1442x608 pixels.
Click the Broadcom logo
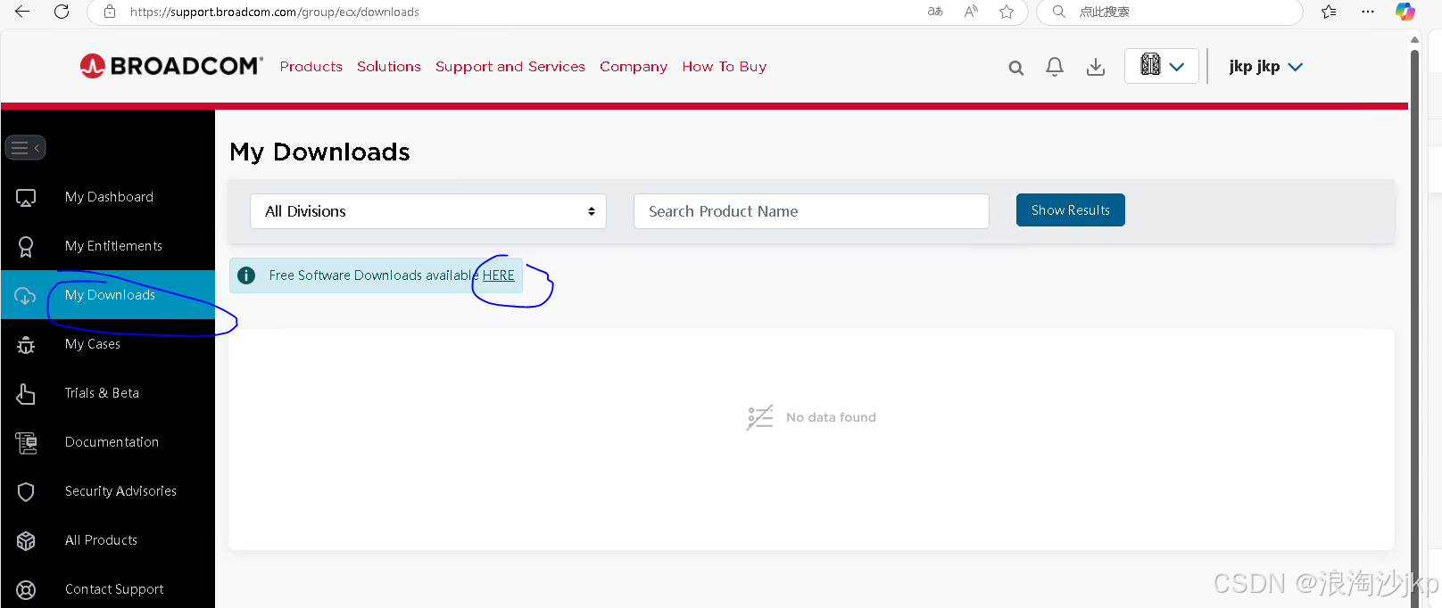[171, 66]
